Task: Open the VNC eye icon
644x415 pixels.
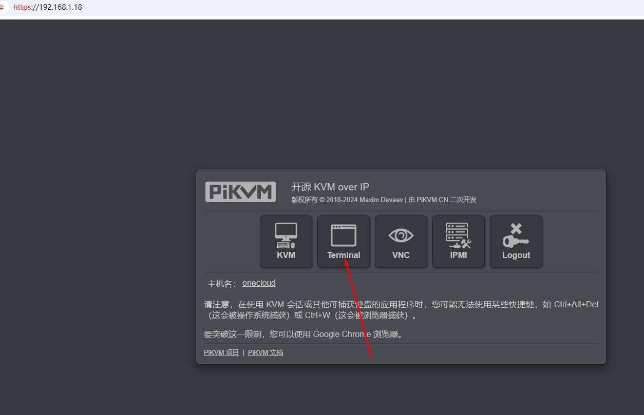Action: click(401, 236)
